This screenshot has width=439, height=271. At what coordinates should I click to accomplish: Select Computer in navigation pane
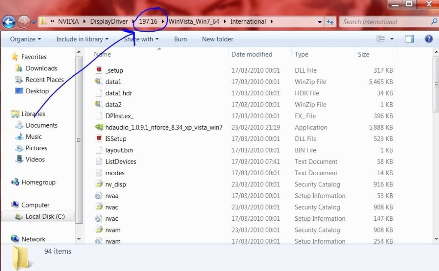[x=35, y=205]
